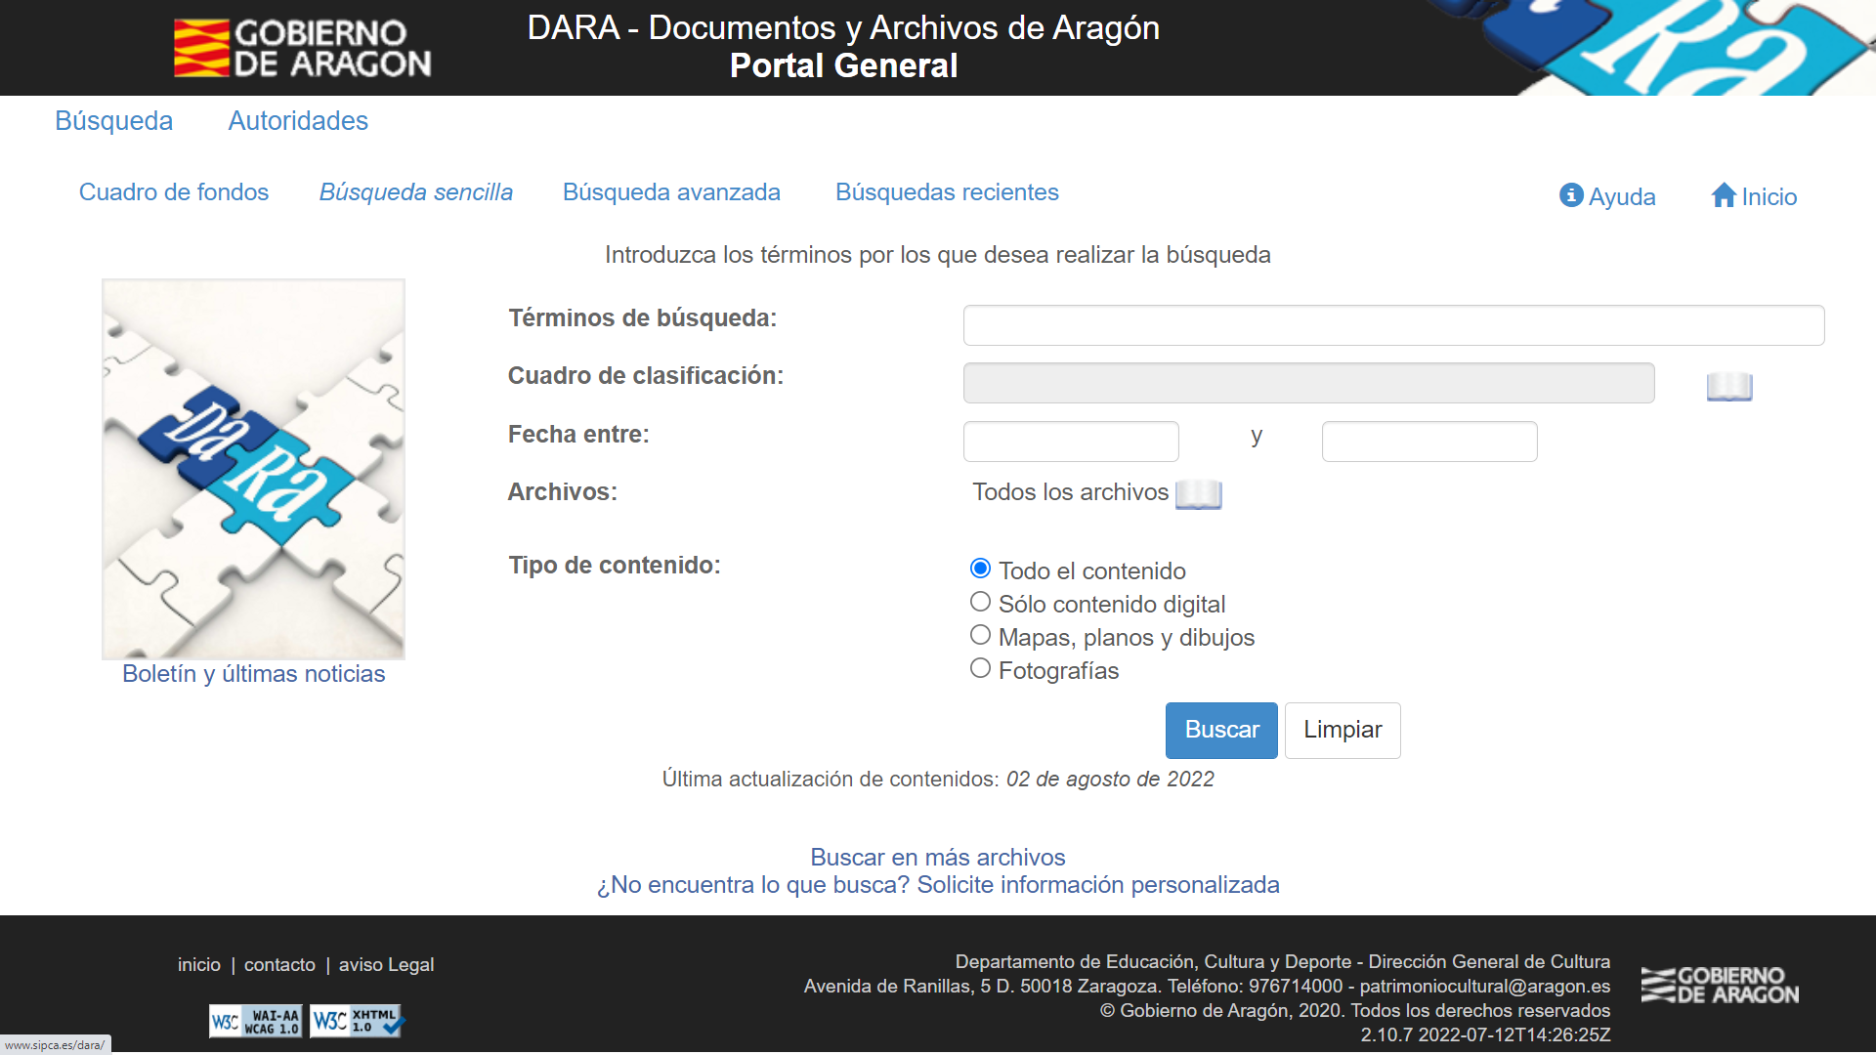Switch to Búsquedas recientes tab
The height and width of the screenshot is (1055, 1876).
point(947,192)
